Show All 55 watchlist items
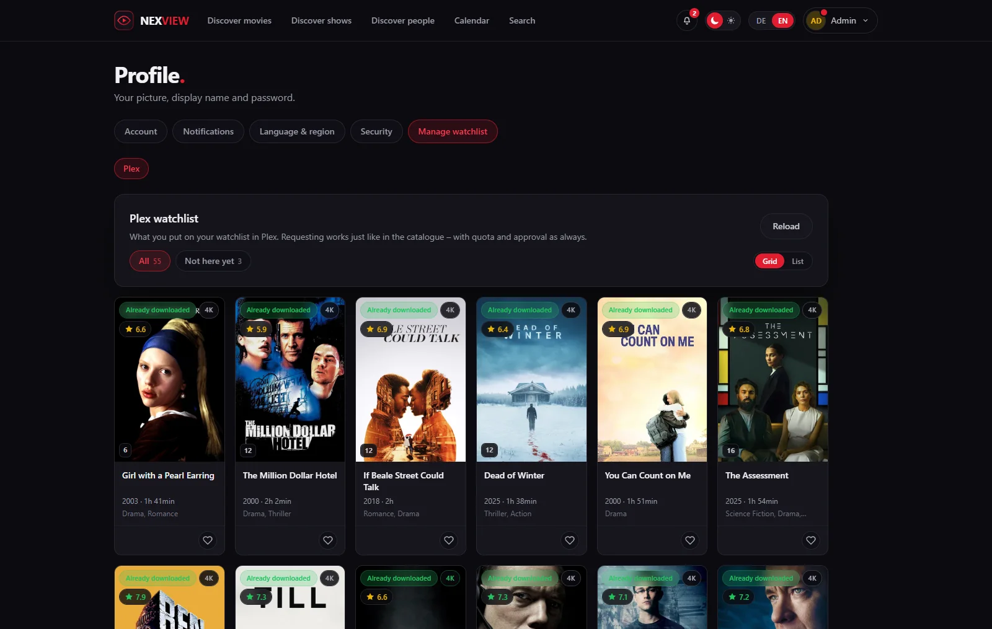This screenshot has height=629, width=992. coord(150,261)
